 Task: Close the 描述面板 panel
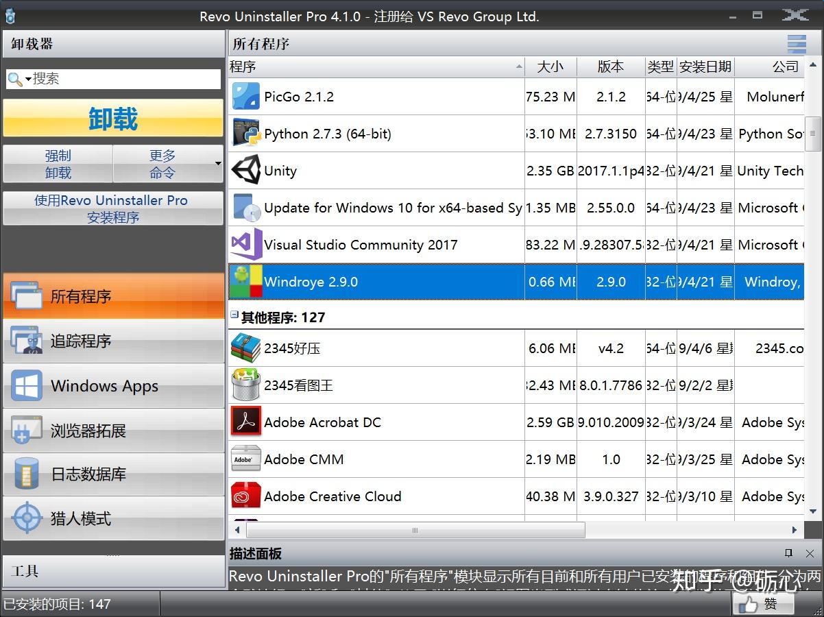click(x=810, y=553)
